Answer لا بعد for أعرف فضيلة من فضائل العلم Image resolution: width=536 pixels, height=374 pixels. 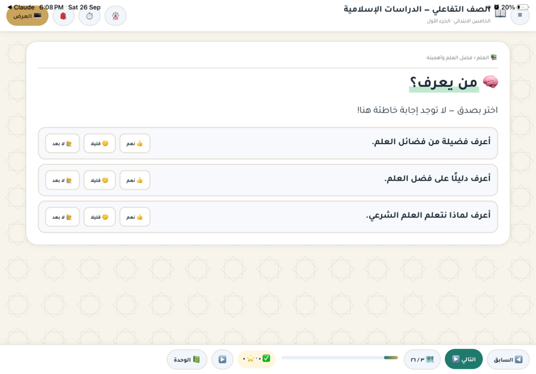62,144
